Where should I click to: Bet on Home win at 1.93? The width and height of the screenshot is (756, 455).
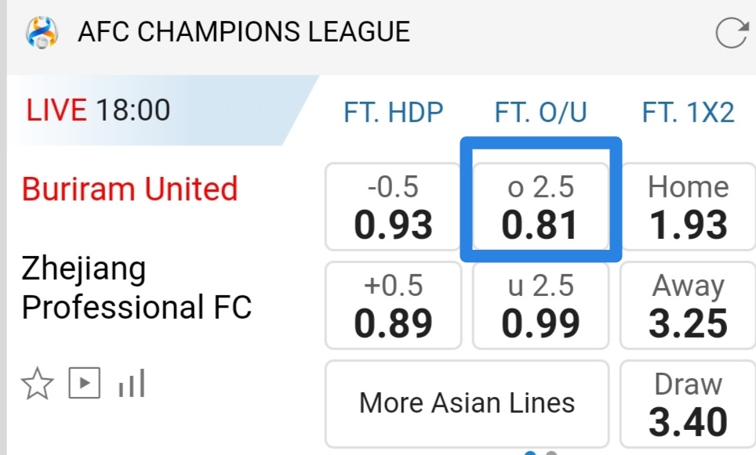coord(688,207)
